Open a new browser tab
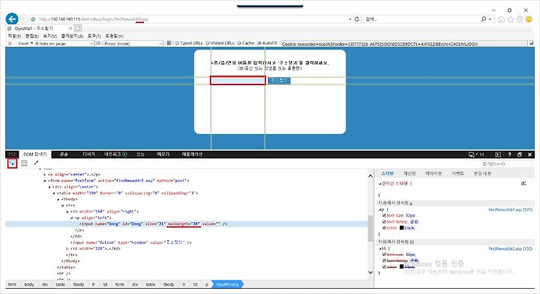Viewport: 540px width, 294px height. (x=78, y=28)
